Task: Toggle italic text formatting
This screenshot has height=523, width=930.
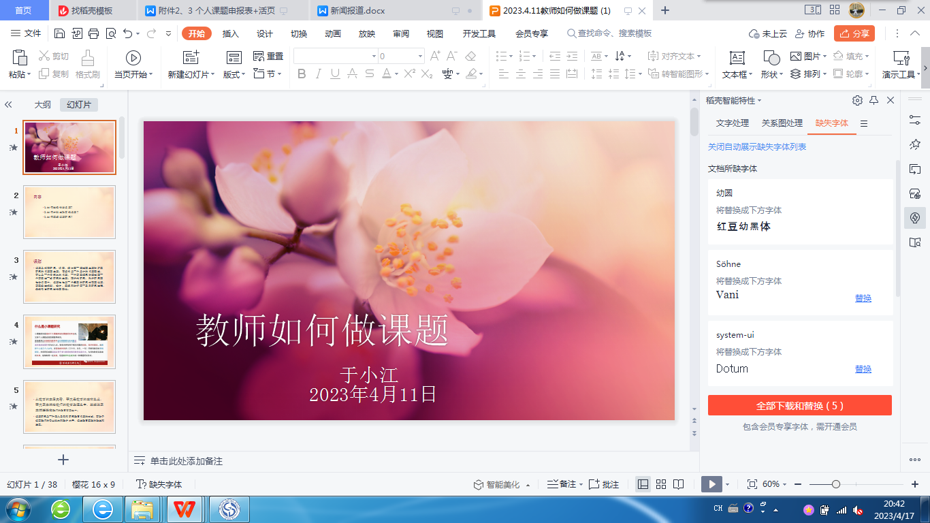Action: 318,74
